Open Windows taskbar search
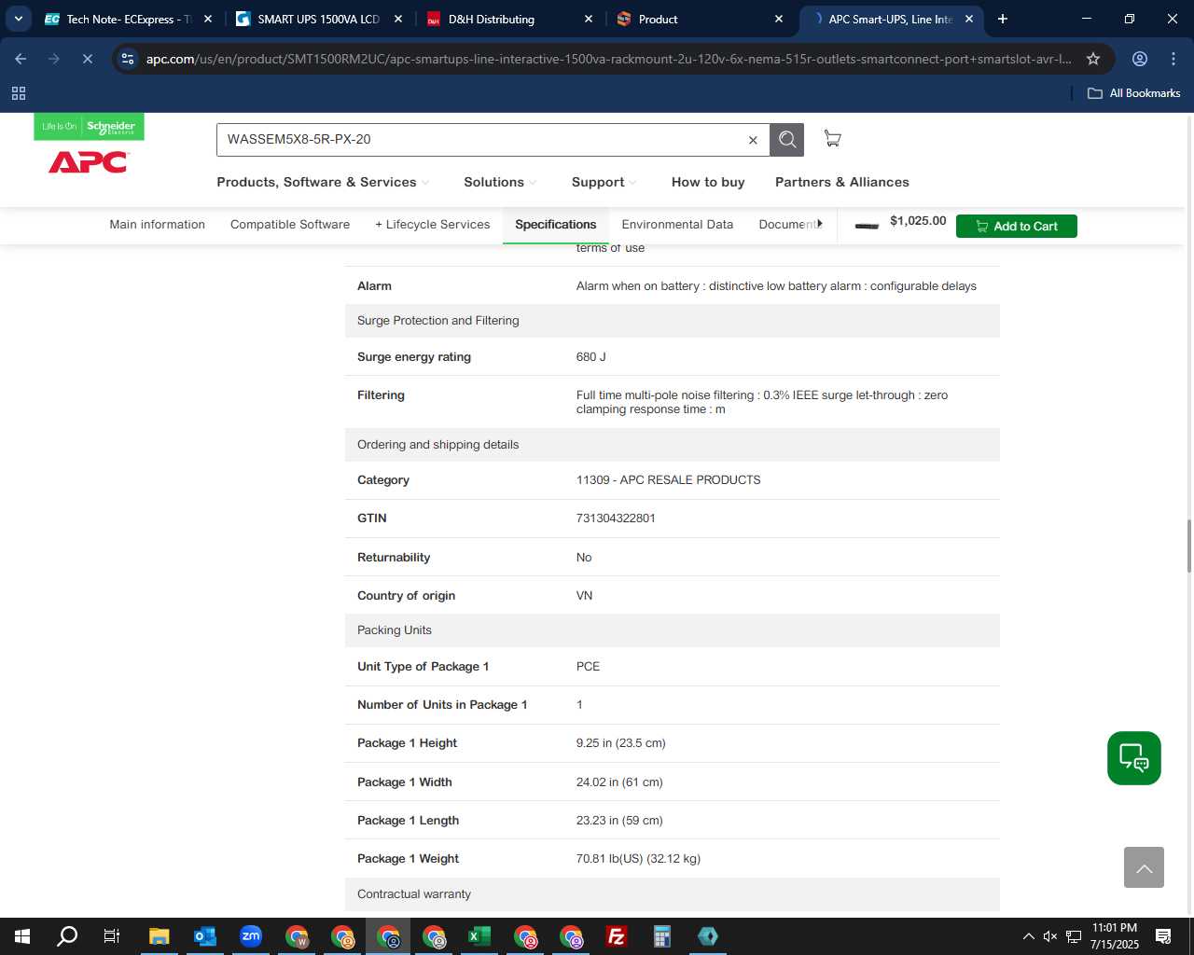The height and width of the screenshot is (955, 1194). (x=67, y=936)
